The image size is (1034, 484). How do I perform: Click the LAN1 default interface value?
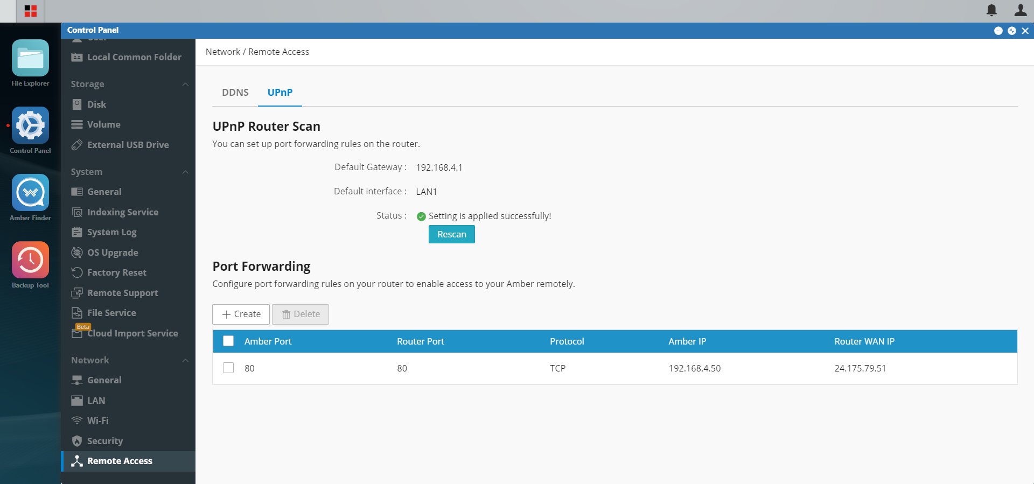tap(427, 192)
